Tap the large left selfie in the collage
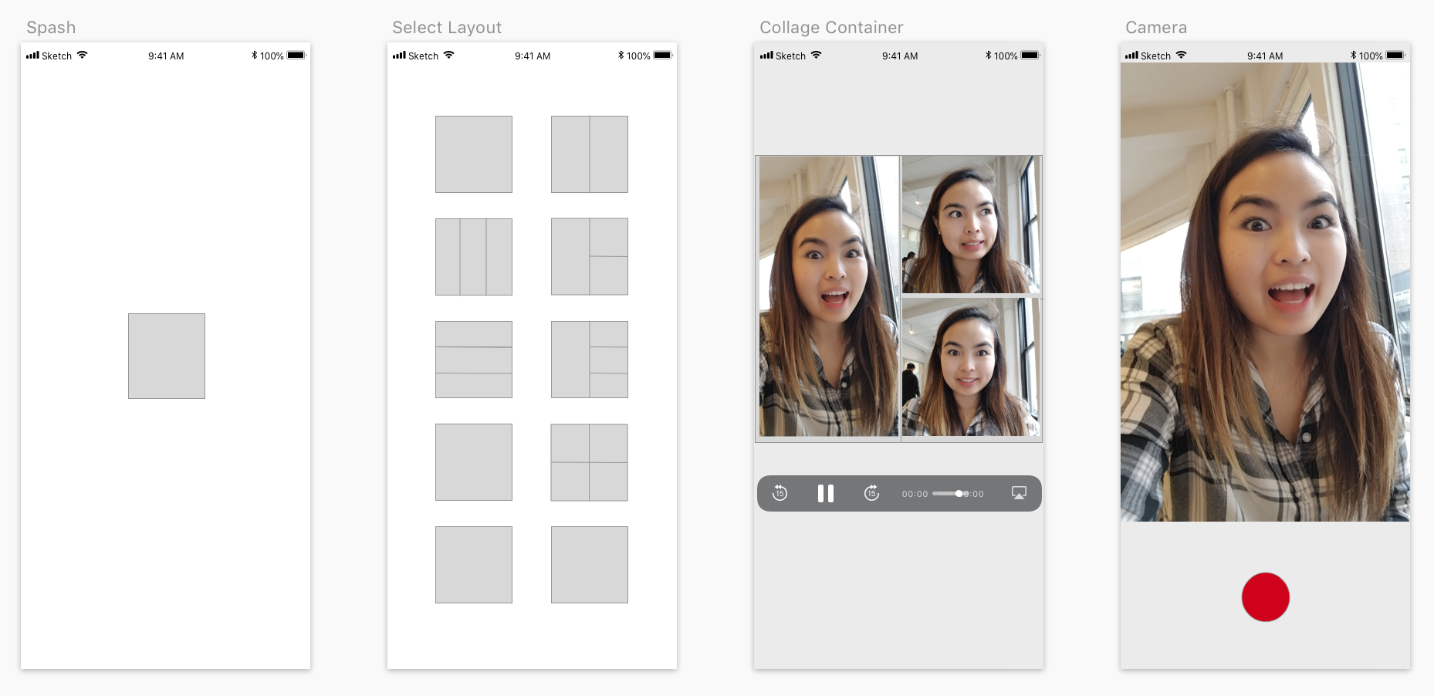 point(827,297)
